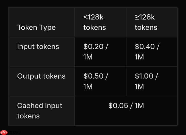186x135 pixels.
Task: Select the Output tokens row label
Action: click(x=41, y=76)
